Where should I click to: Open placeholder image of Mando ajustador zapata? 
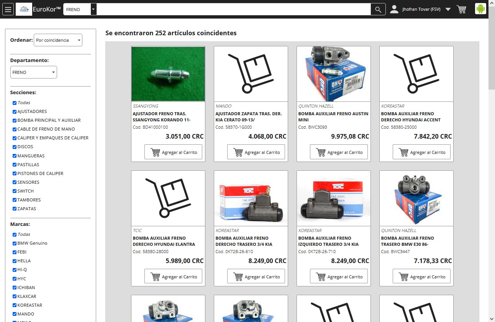[x=251, y=74]
